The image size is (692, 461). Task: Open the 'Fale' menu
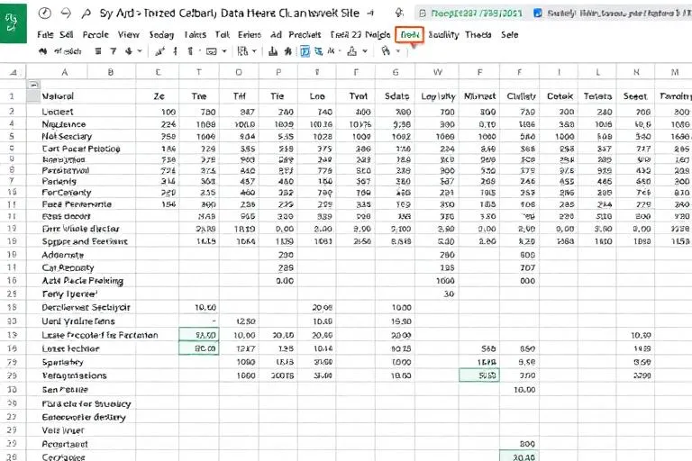coord(45,34)
